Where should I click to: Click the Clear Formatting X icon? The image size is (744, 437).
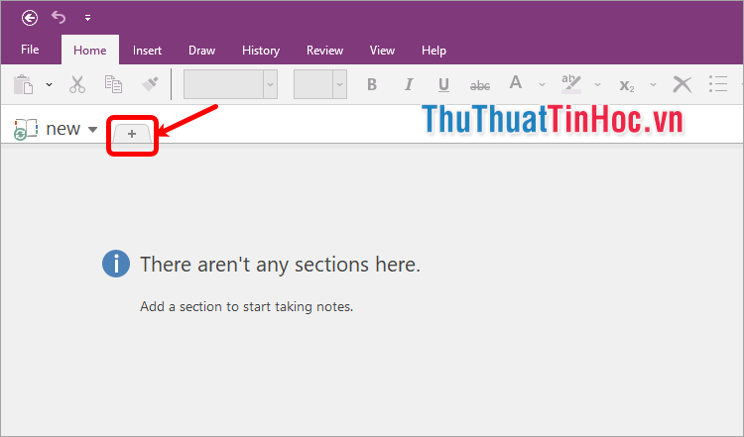click(x=682, y=84)
